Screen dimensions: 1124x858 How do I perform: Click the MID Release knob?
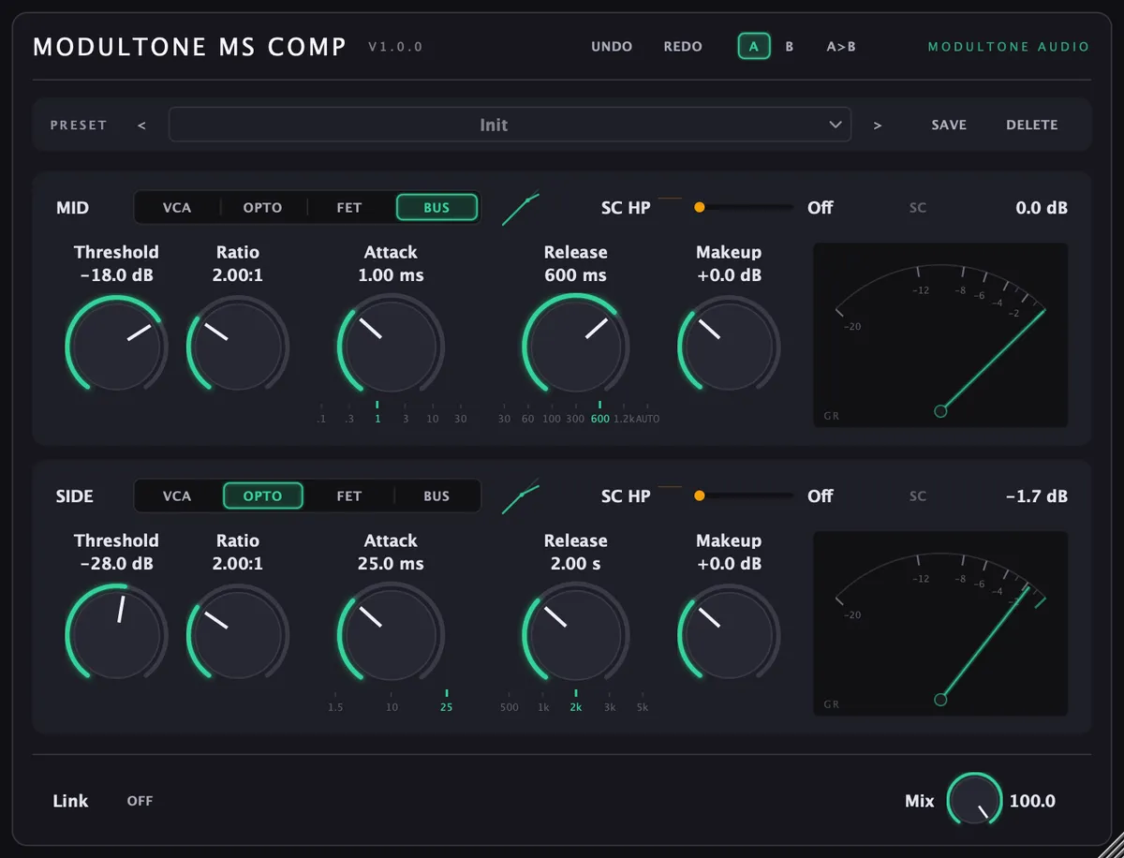click(x=575, y=344)
